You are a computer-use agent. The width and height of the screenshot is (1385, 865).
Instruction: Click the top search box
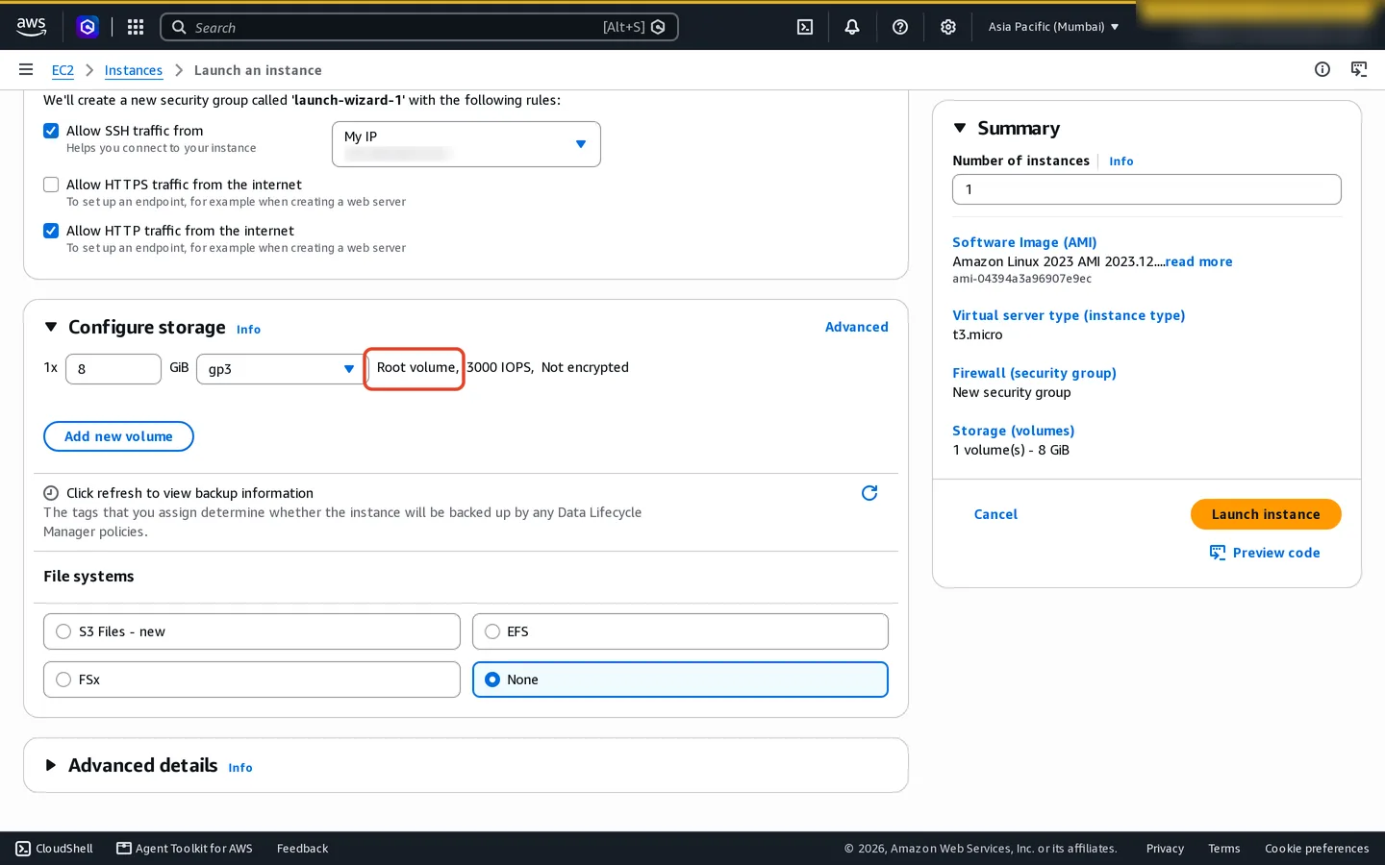[419, 27]
